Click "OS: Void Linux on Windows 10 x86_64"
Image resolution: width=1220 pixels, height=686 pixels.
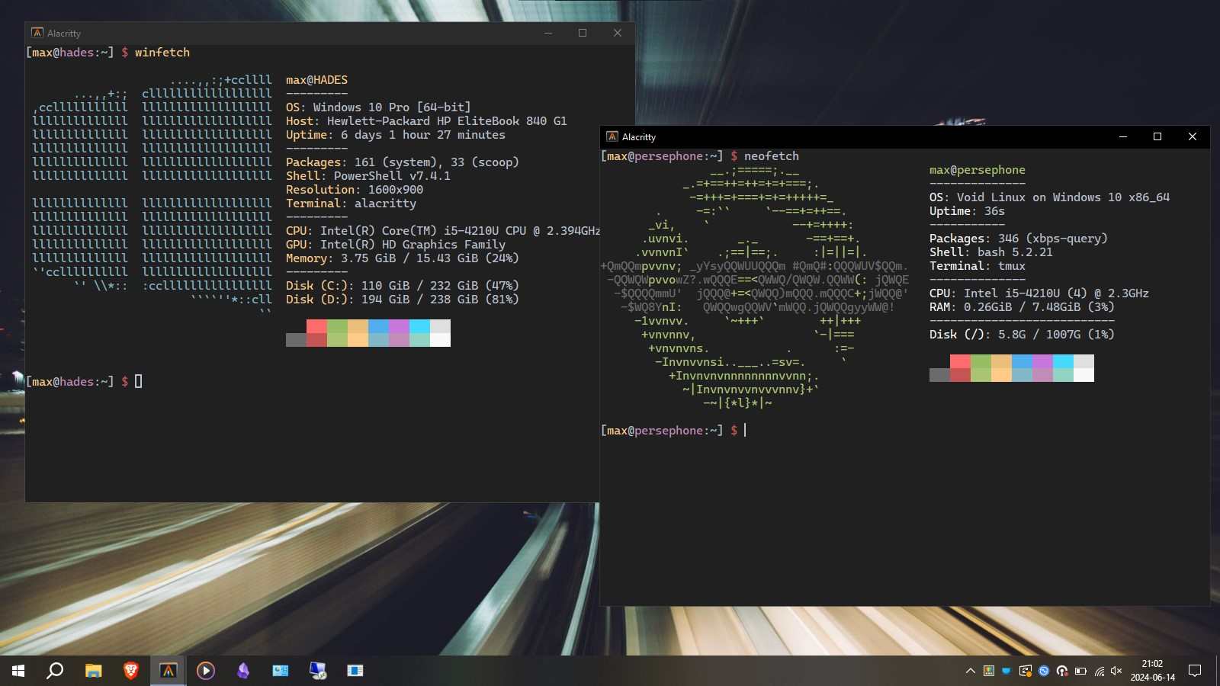[x=1049, y=197]
